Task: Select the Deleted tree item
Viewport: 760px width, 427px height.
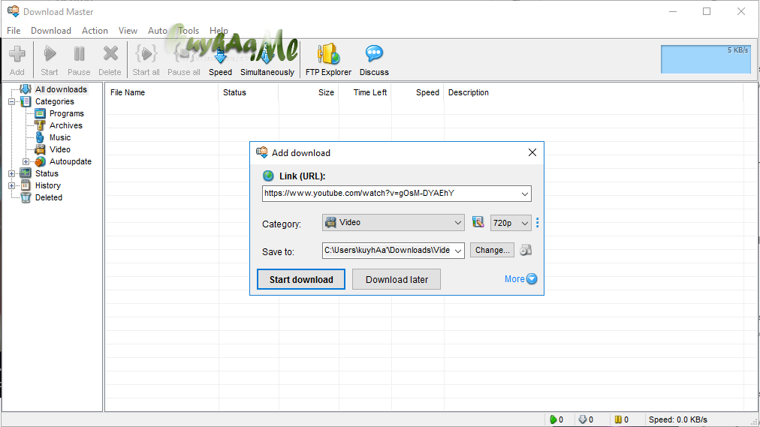Action: pyautogui.click(x=49, y=197)
